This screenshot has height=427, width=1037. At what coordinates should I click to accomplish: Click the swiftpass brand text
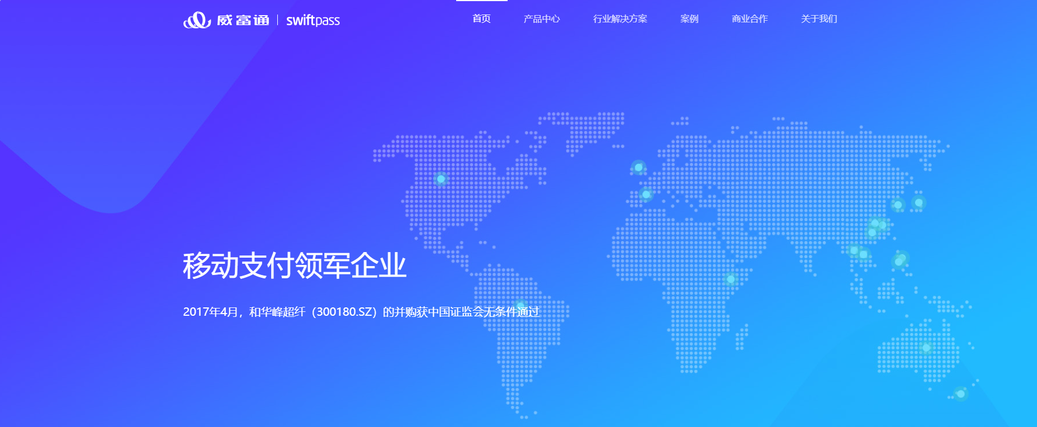point(313,21)
